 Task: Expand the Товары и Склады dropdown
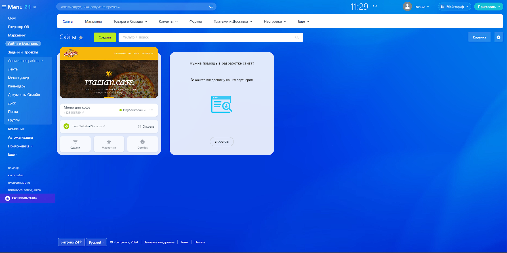(130, 22)
